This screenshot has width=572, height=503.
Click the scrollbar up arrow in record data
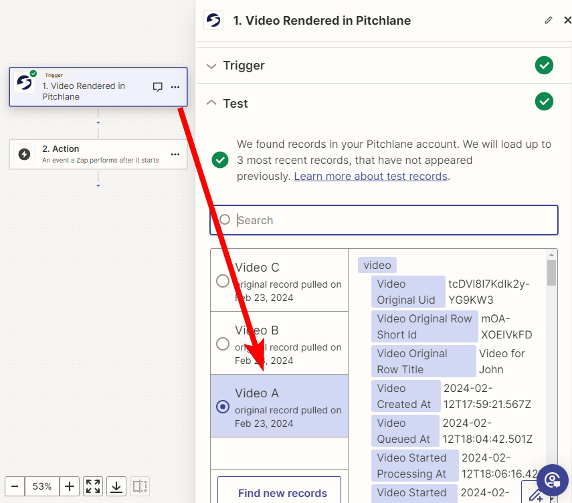click(x=551, y=255)
